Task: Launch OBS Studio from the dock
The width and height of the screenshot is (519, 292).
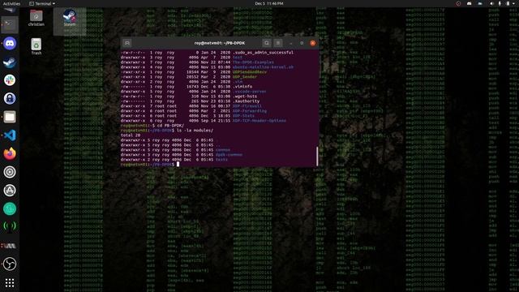Action: 10,264
